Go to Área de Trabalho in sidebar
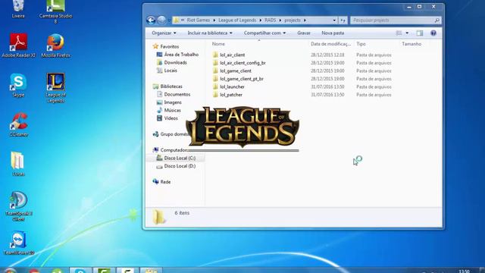Image resolution: width=485 pixels, height=273 pixels. (177, 55)
